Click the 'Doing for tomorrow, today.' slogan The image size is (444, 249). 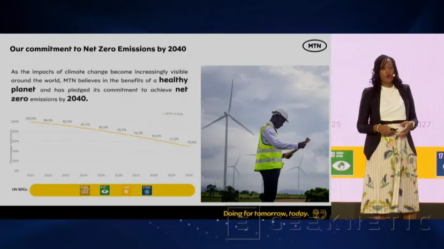click(266, 214)
